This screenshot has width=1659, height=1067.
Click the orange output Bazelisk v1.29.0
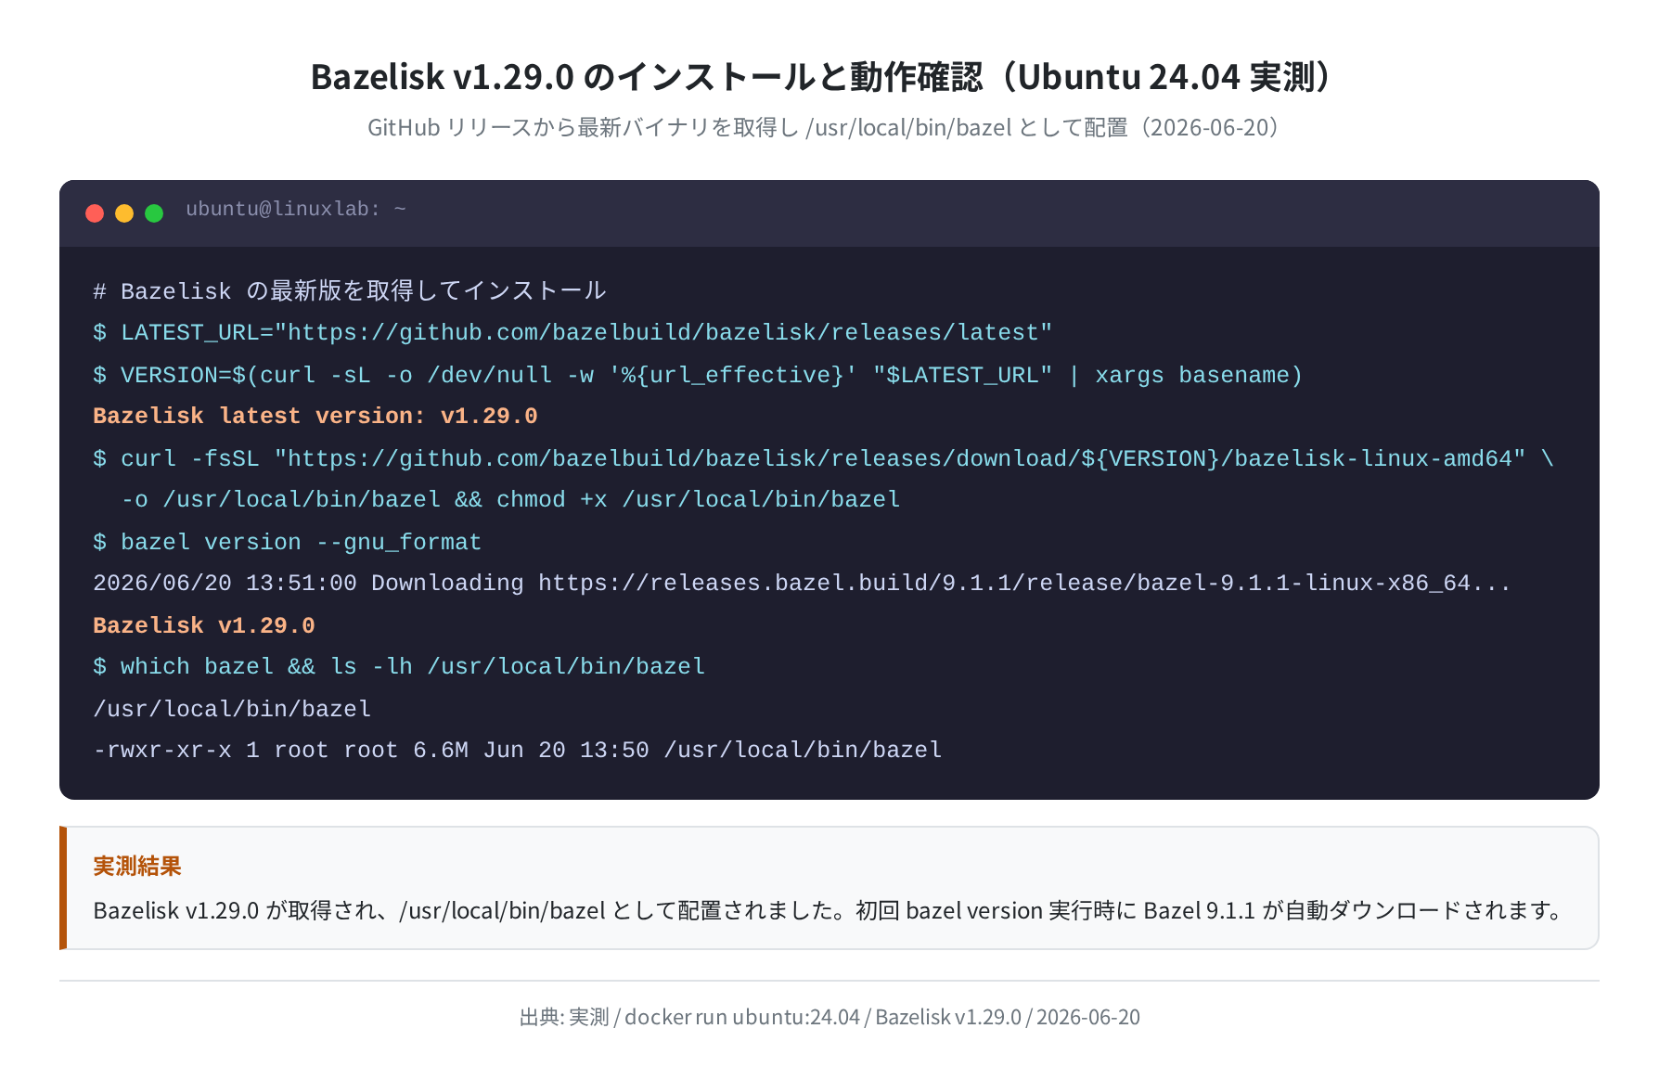coord(204,625)
